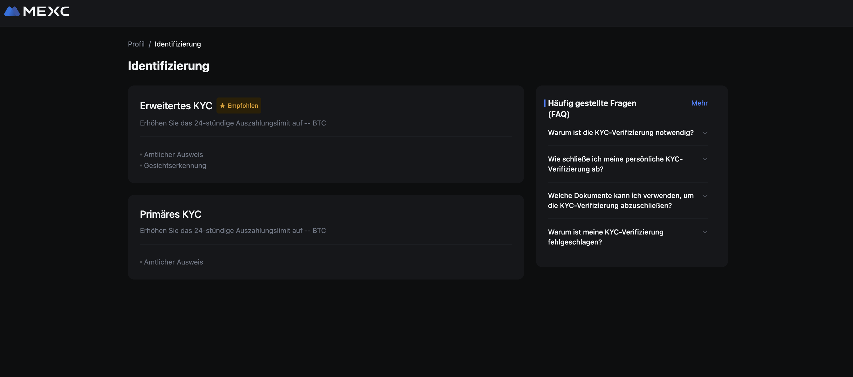Screen dimensions: 853x377
Task: Expand chevron for KYC-Verifizierung fehlgeschlagen question
Action: (705, 232)
